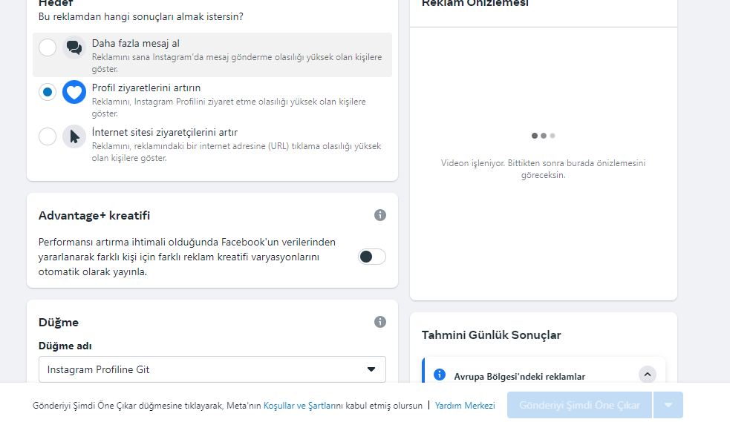Image resolution: width=730 pixels, height=422 pixels.
Task: Open the Instagram Profiline Git dropdown
Action: tap(212, 369)
